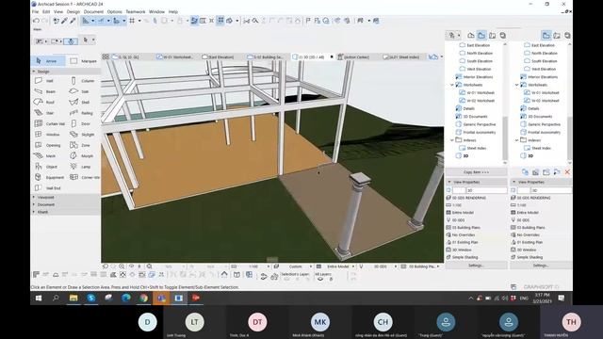The image size is (603, 339).
Task: Collapse the Design toolbox group
Action: [34, 72]
